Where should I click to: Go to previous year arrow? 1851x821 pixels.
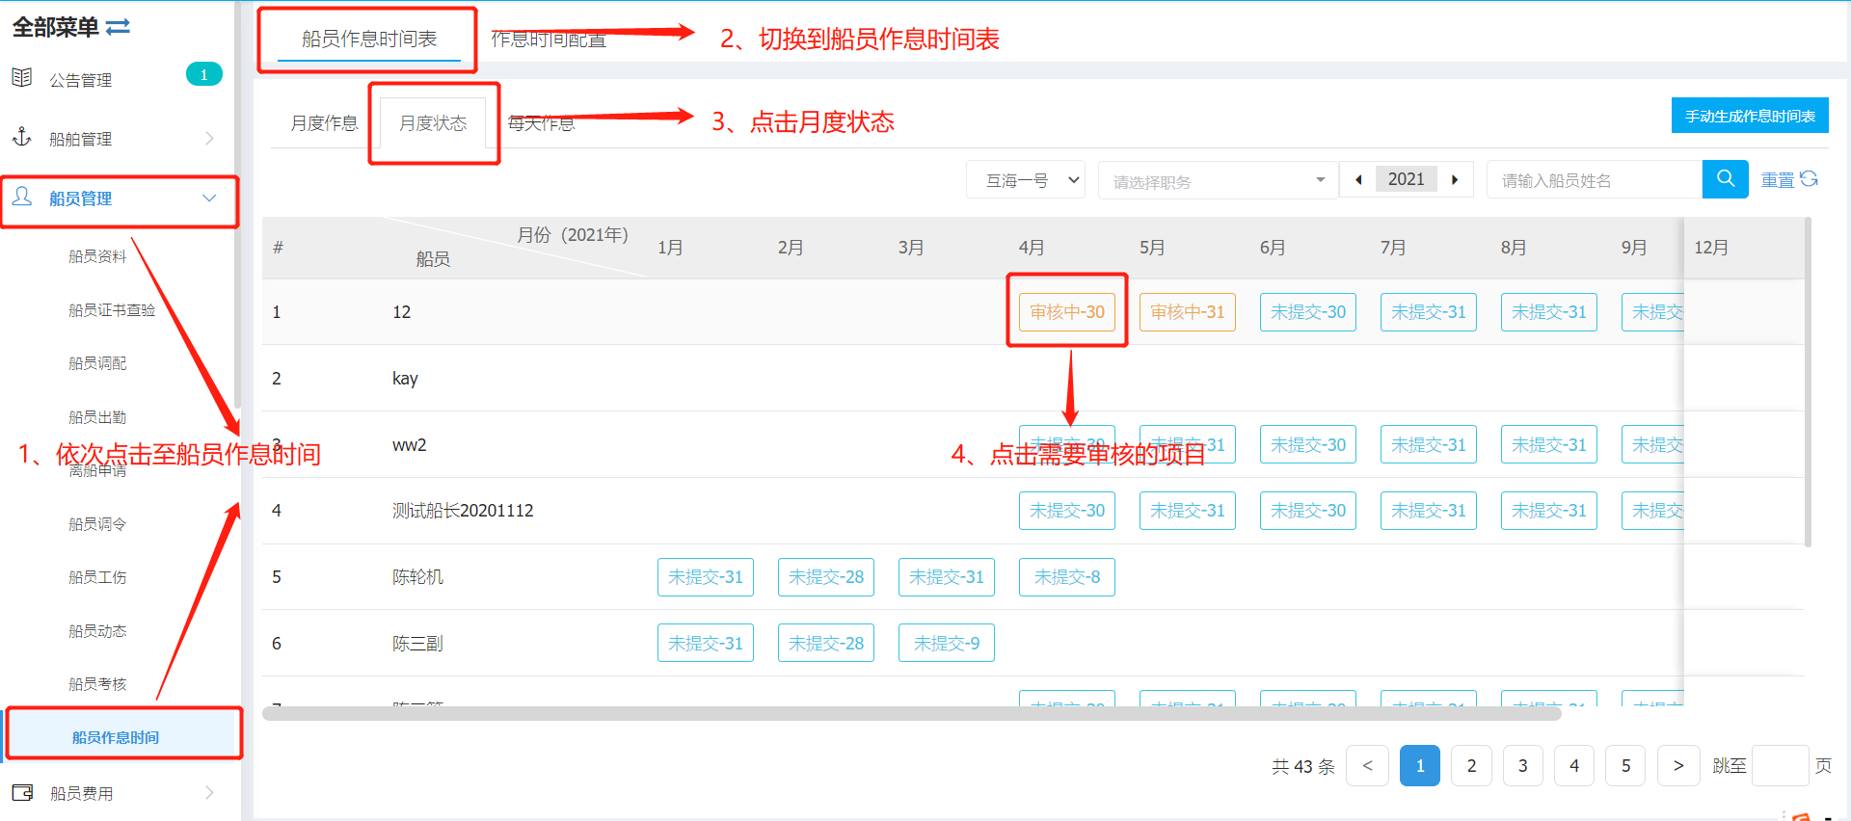click(x=1358, y=179)
